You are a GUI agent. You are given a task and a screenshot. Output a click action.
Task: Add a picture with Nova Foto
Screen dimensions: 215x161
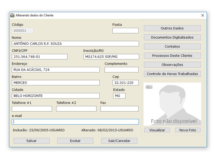click(188, 130)
